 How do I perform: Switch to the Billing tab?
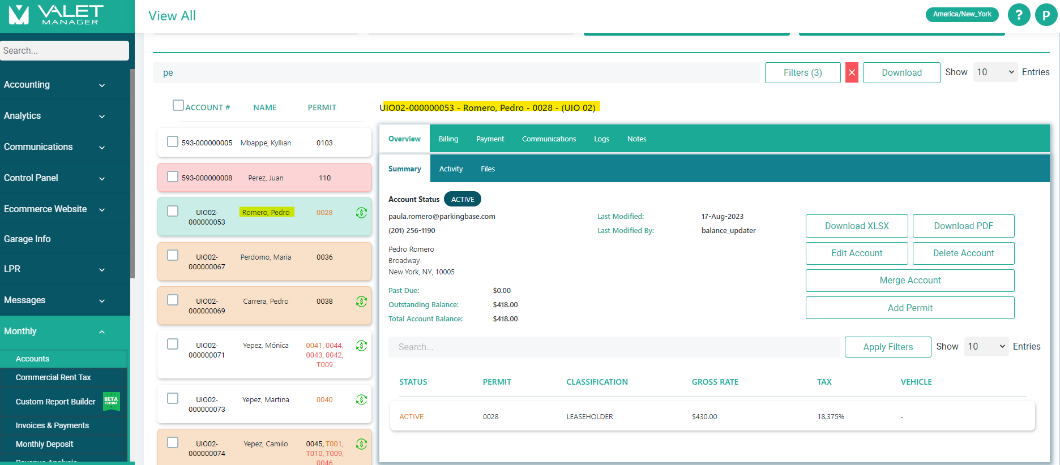[448, 139]
